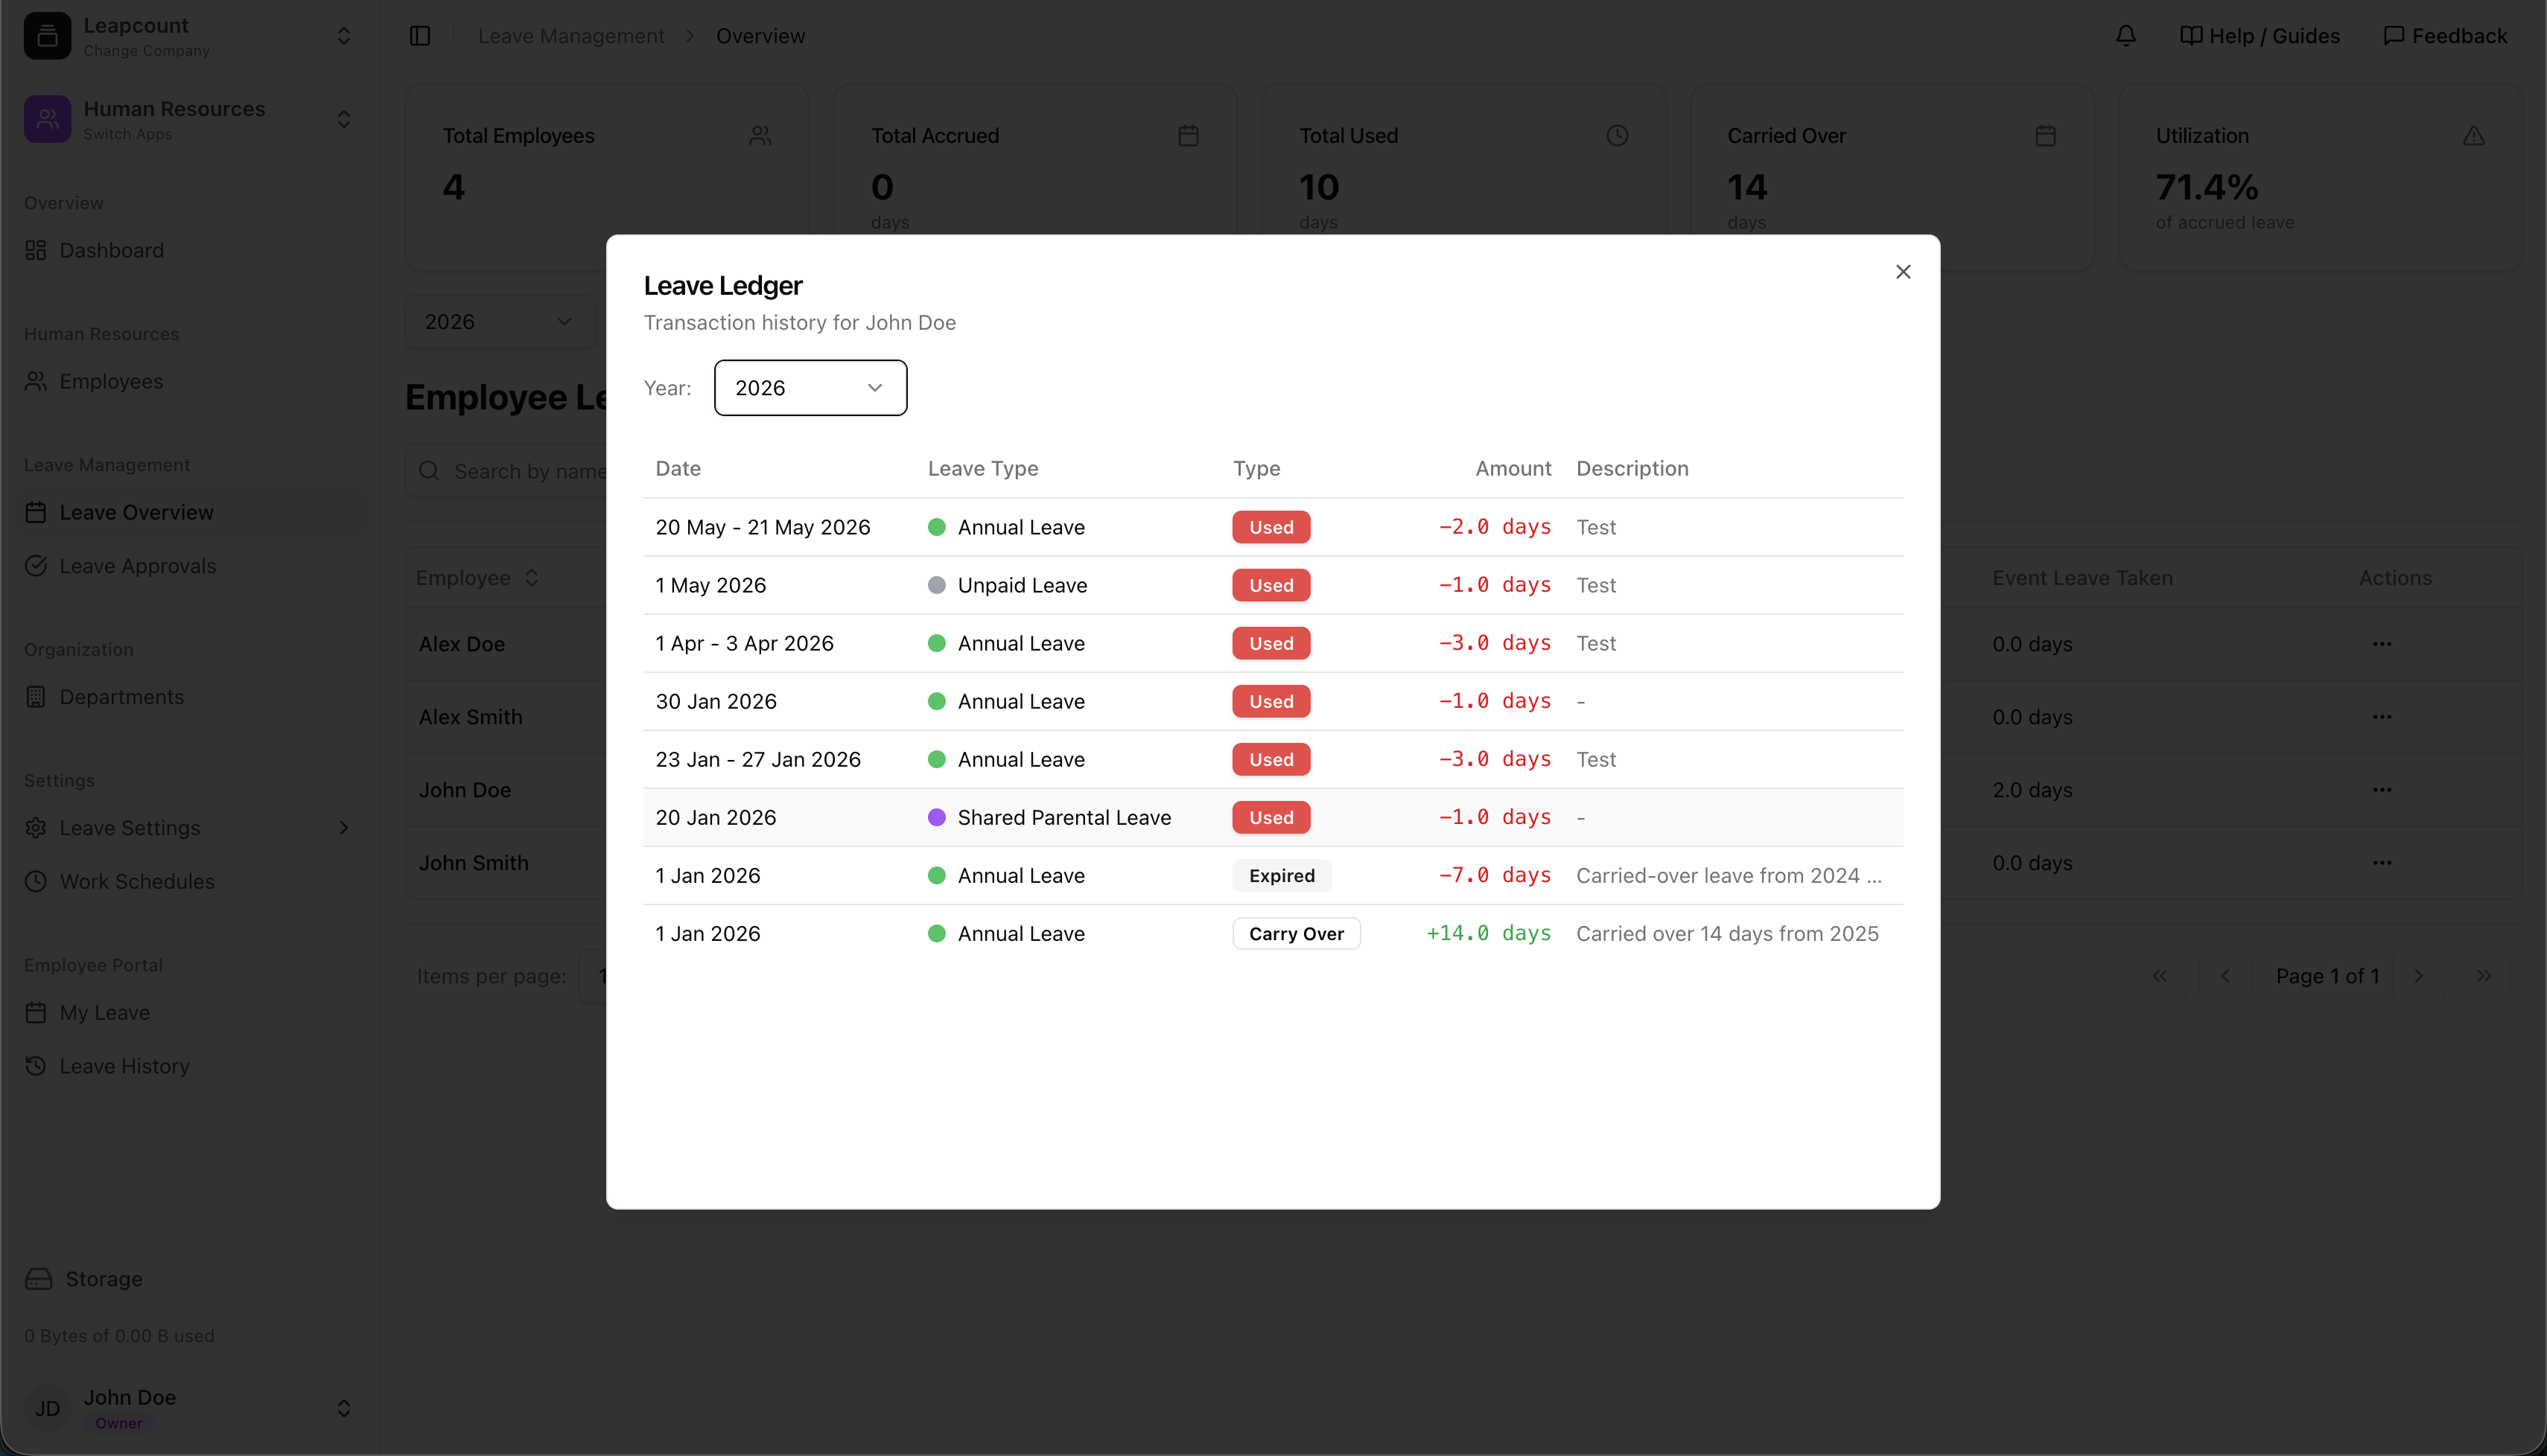2547x1456 pixels.
Task: Close the Leave Ledger dialog
Action: [x=1903, y=272]
